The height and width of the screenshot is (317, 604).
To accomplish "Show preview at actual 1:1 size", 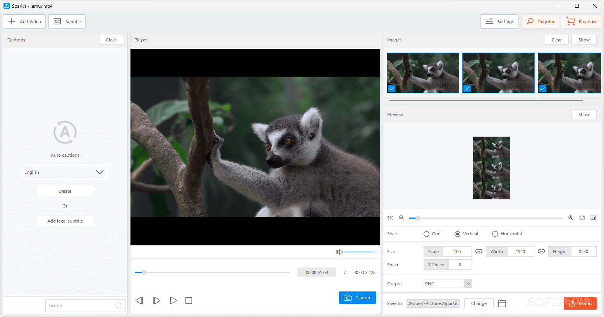I will click(x=593, y=218).
